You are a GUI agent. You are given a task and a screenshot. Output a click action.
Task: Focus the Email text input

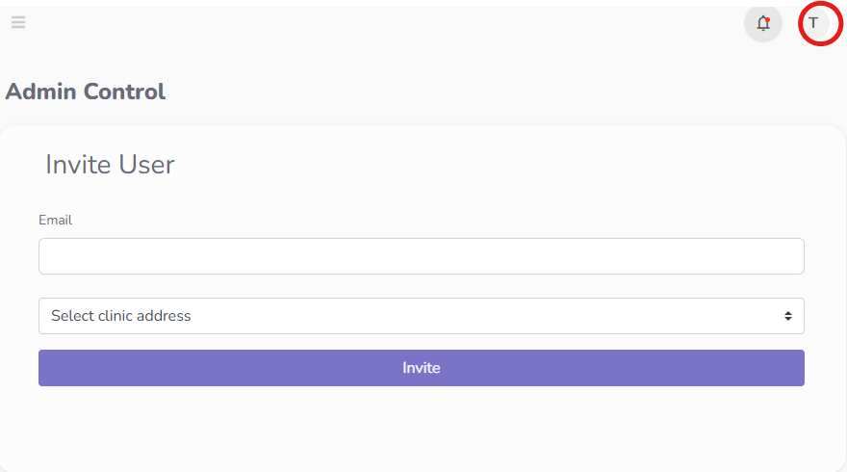[x=421, y=256]
